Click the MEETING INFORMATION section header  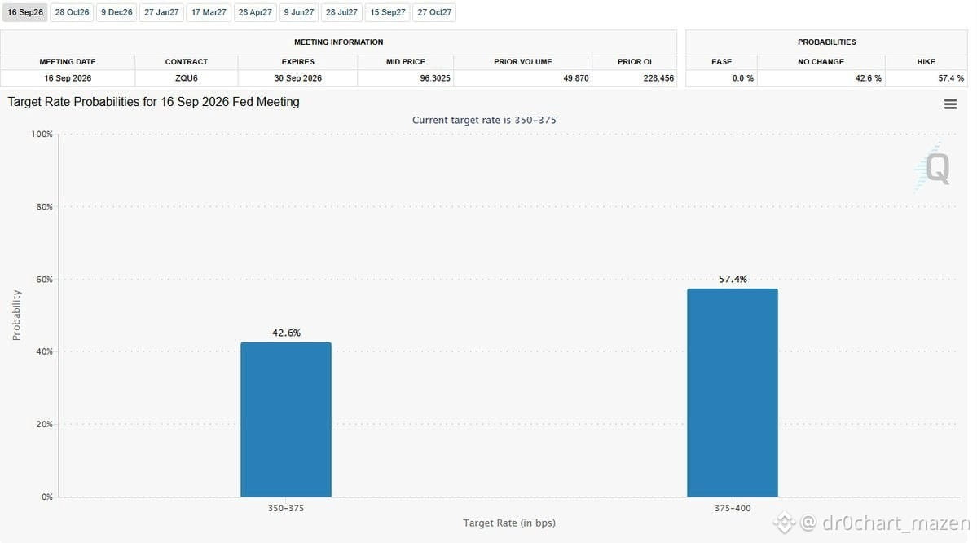click(x=338, y=42)
